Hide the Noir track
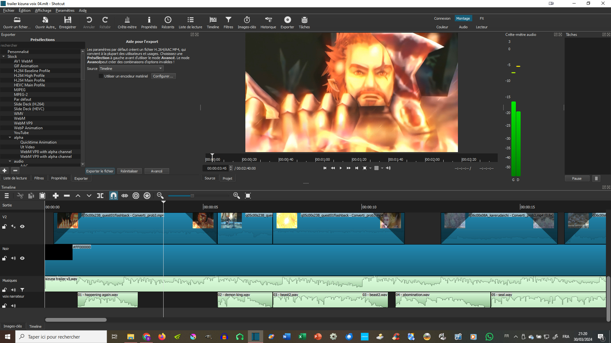 [x=22, y=258]
